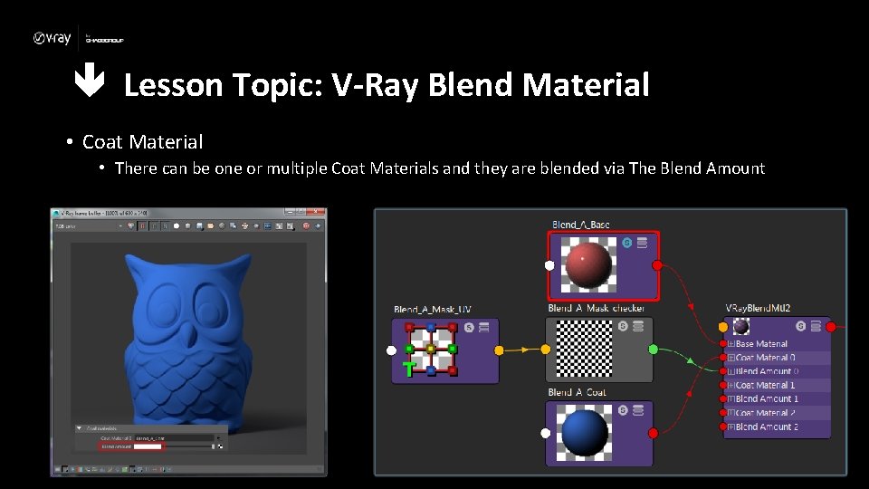This screenshot has height=489, width=869.
Task: Select UV placement swatch of Blend_A_Mask_UV
Action: pyautogui.click(x=430, y=350)
